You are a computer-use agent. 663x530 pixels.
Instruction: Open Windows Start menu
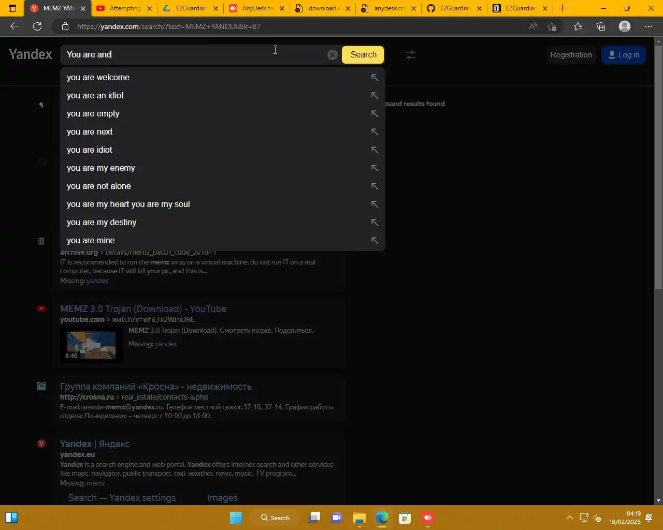pyautogui.click(x=236, y=518)
